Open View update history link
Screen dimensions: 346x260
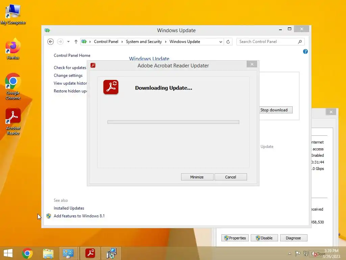(x=70, y=83)
